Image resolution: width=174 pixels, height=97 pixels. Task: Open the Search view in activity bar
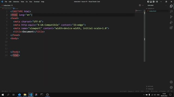pos(171,11)
